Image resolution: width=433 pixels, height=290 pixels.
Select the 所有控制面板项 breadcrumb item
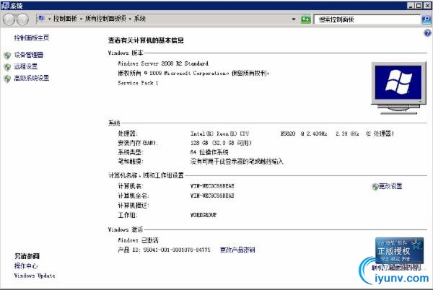[105, 19]
